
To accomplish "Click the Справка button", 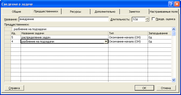I will click(14, 88).
